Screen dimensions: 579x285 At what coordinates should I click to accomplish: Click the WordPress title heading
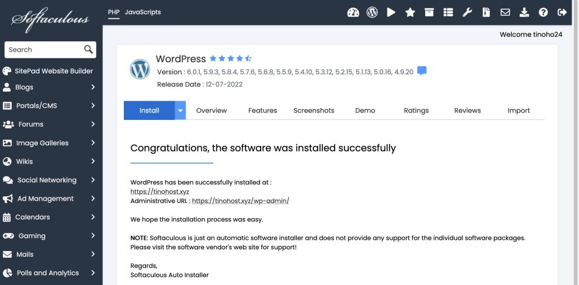click(x=181, y=59)
